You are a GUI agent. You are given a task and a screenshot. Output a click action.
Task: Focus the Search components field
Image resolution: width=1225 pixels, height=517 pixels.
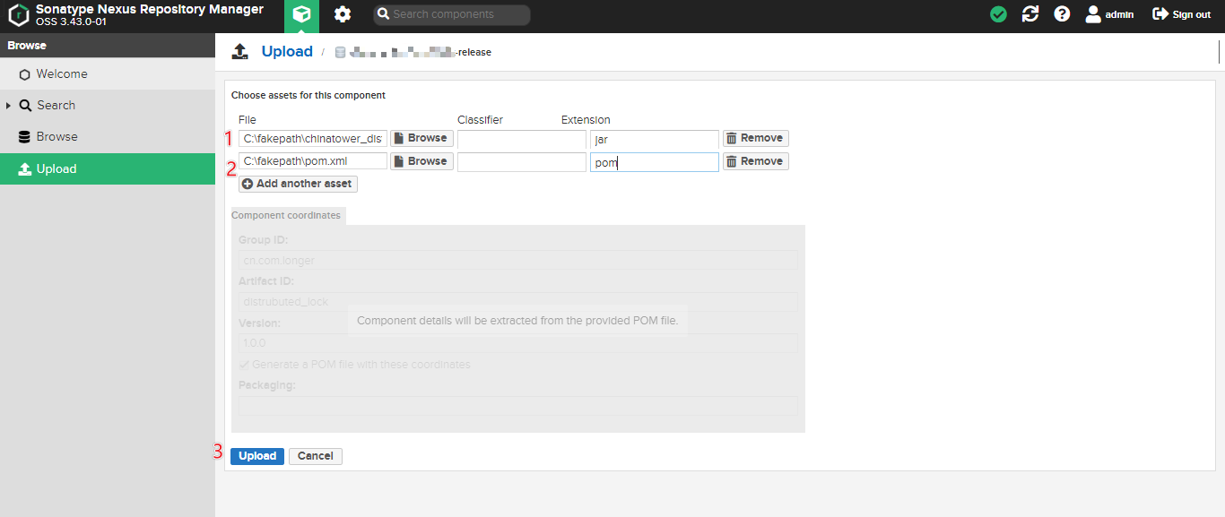tap(457, 14)
